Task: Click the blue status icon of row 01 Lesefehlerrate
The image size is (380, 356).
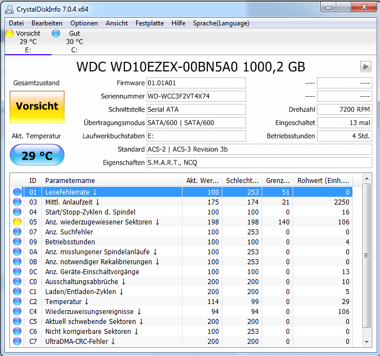Action: pyautogui.click(x=17, y=192)
